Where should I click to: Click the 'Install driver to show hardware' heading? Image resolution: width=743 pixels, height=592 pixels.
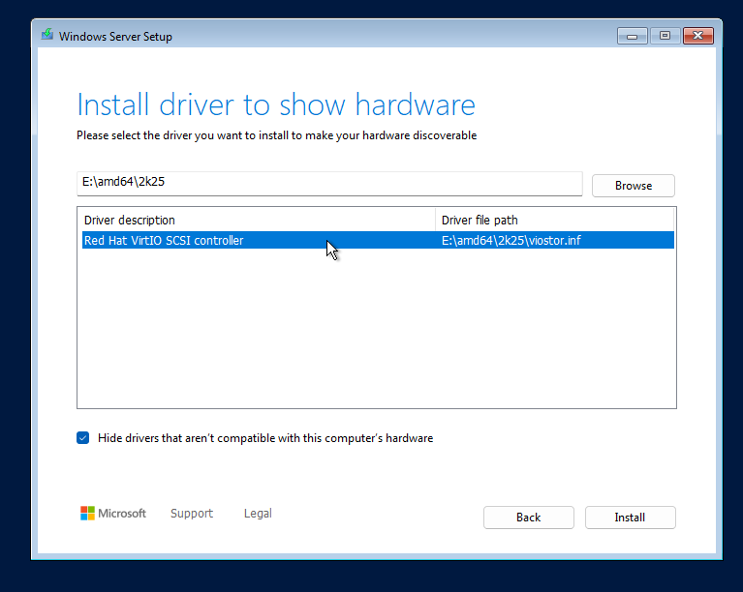[276, 104]
